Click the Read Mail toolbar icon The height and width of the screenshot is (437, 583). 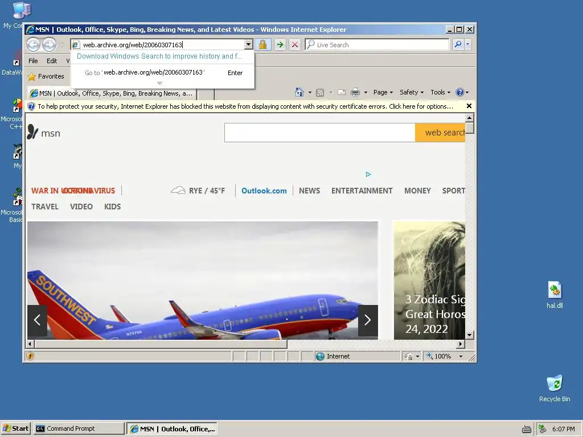click(342, 92)
